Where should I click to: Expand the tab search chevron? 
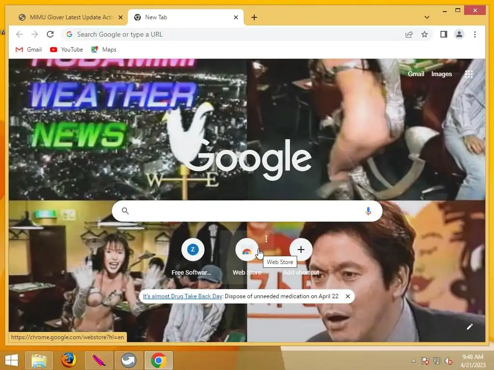[x=427, y=17]
